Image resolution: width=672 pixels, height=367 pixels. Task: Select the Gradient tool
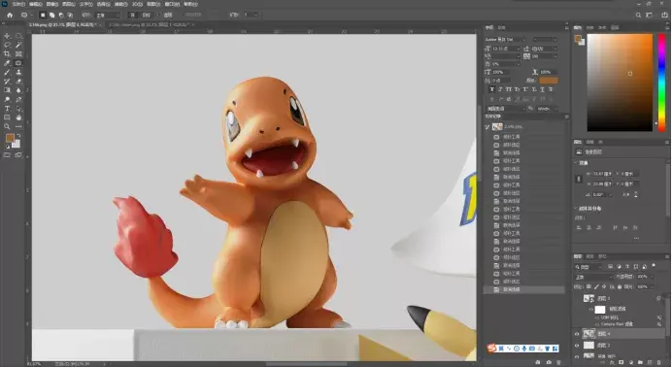[x=7, y=90]
